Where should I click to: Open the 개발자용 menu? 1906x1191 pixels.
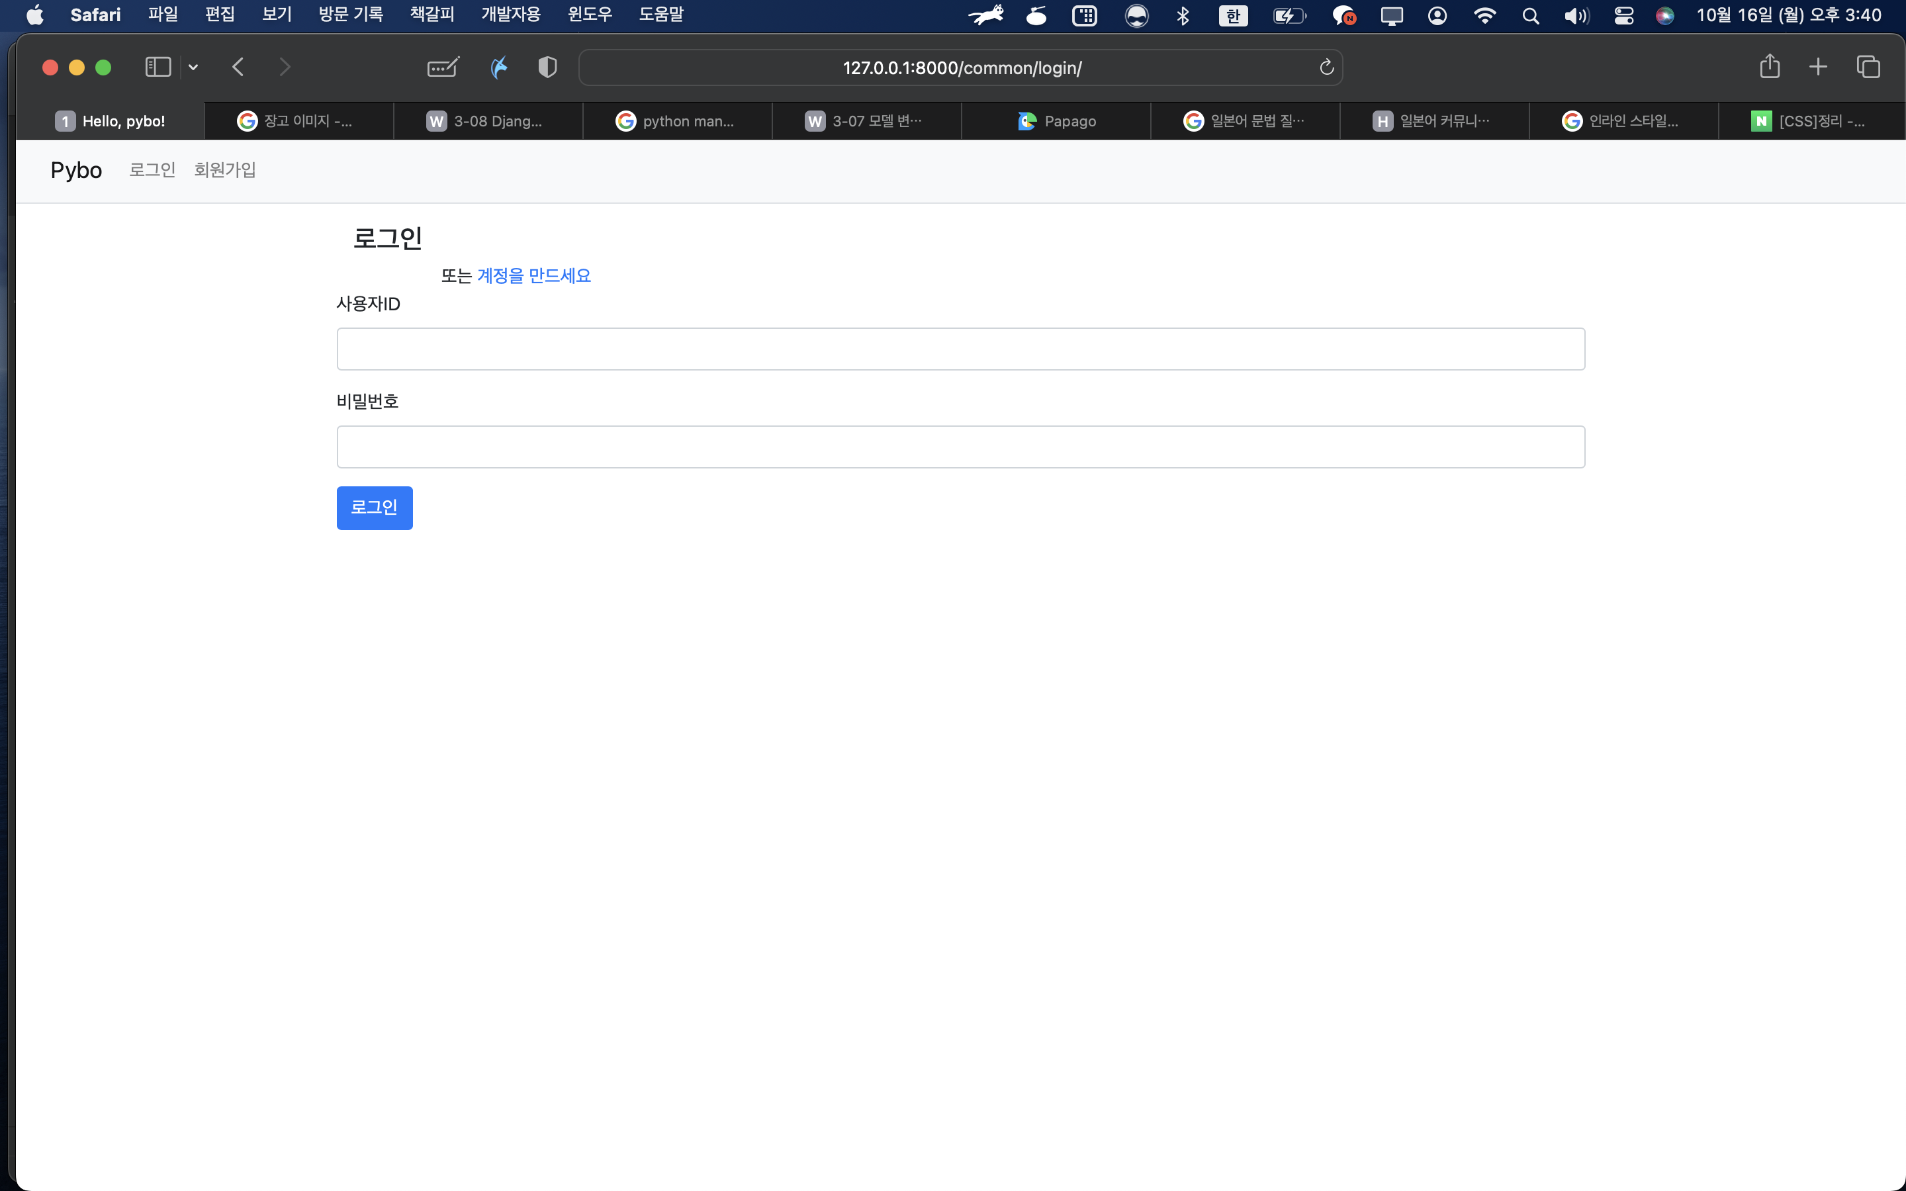tap(510, 15)
